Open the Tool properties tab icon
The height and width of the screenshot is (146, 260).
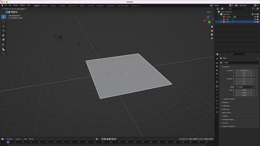coord(217,59)
